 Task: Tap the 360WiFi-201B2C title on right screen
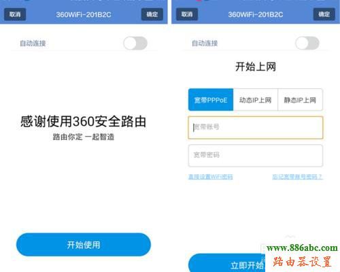coord(256,14)
